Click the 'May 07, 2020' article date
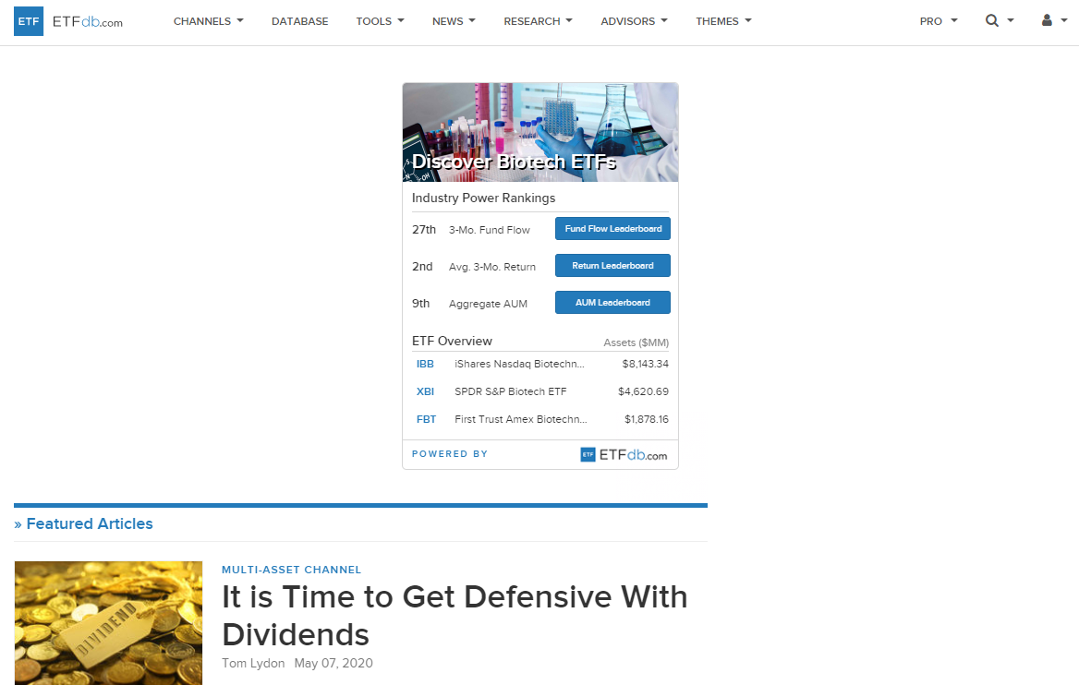This screenshot has width=1079, height=685. pyautogui.click(x=333, y=663)
